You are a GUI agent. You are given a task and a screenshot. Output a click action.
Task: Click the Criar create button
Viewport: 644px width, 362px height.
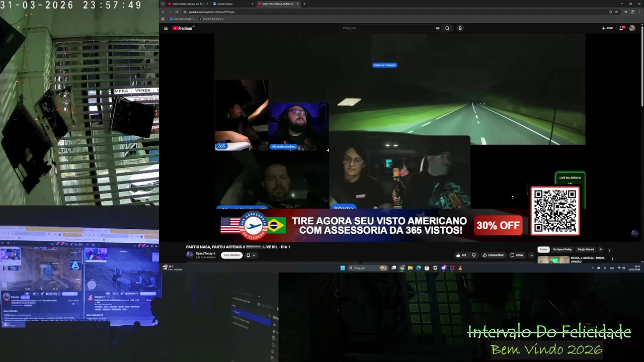[607, 28]
